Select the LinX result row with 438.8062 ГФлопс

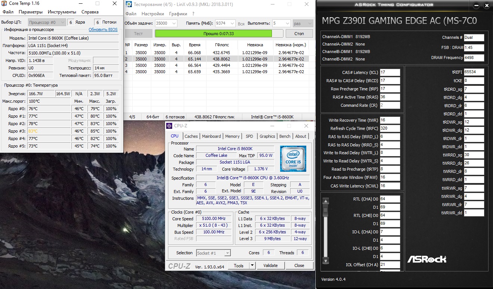(217, 59)
